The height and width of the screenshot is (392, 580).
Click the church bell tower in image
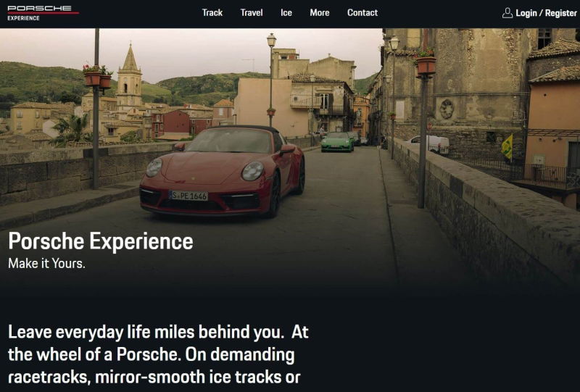pyautogui.click(x=130, y=77)
